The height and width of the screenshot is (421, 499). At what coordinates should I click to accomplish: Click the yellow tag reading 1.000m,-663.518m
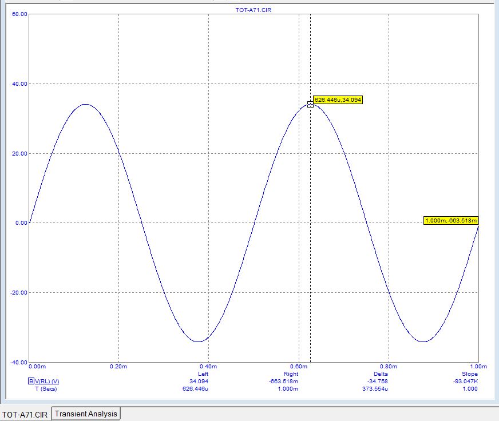coord(451,220)
